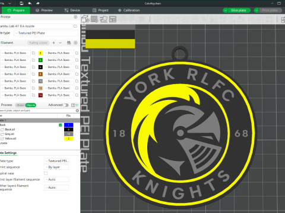Change the filament cell for Black.stl
Image resolution: width=285 pixels, height=213 pixels.
tap(69, 130)
